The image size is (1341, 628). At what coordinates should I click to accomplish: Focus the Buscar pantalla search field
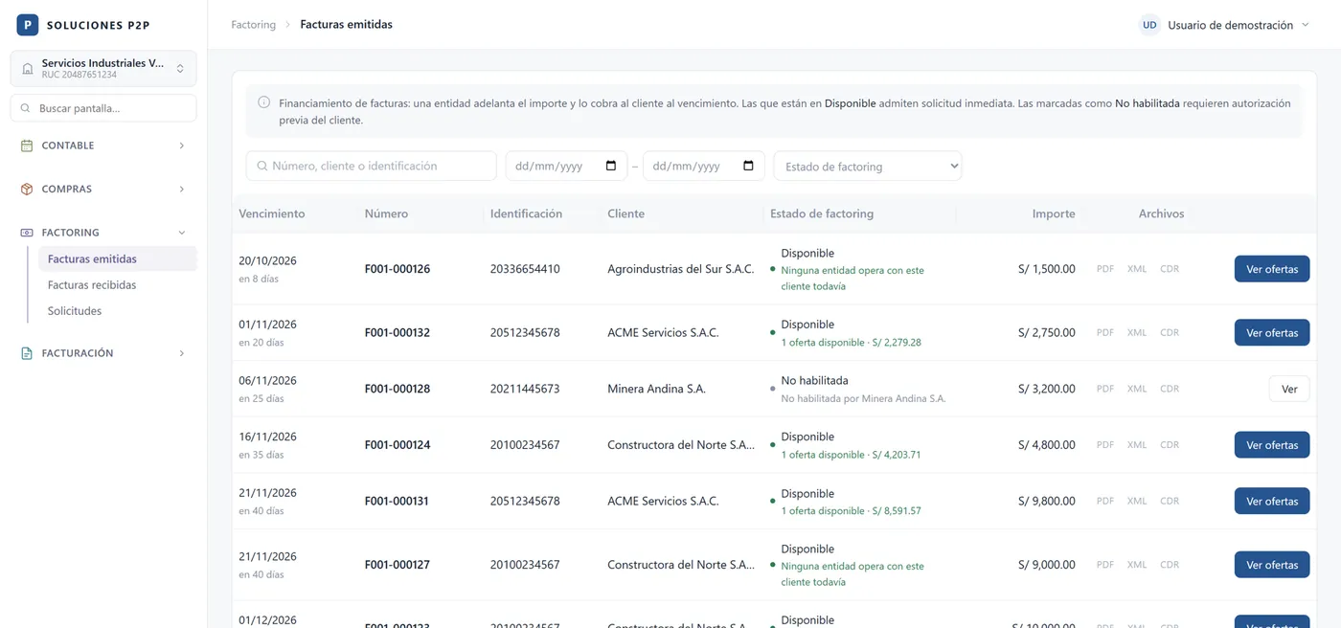[103, 108]
